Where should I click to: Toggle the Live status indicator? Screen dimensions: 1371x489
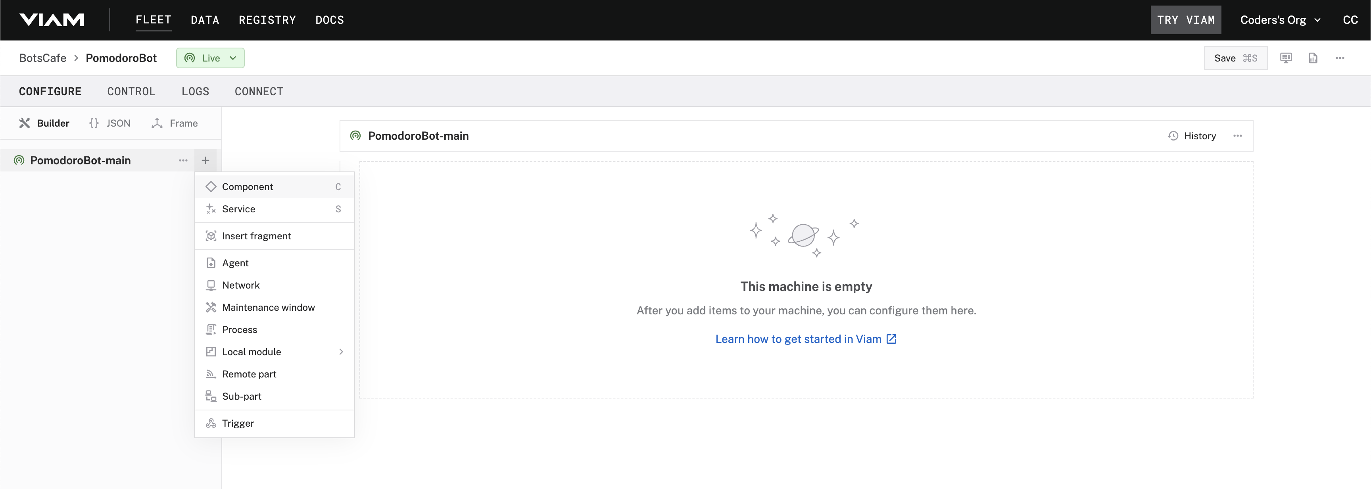tap(210, 58)
